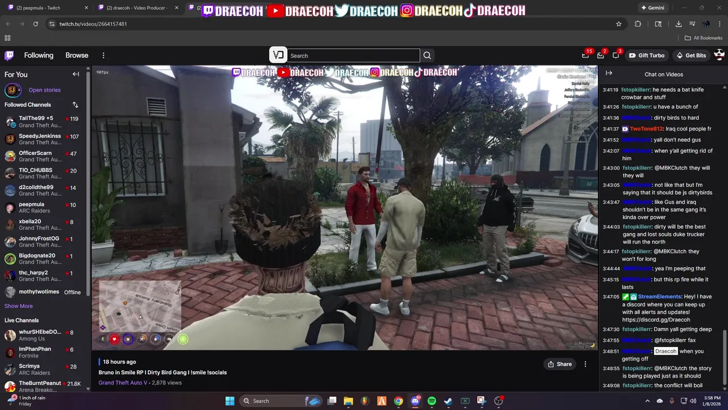This screenshot has height=410, width=728.
Task: Open the peepmula followed channel
Action: click(x=43, y=207)
